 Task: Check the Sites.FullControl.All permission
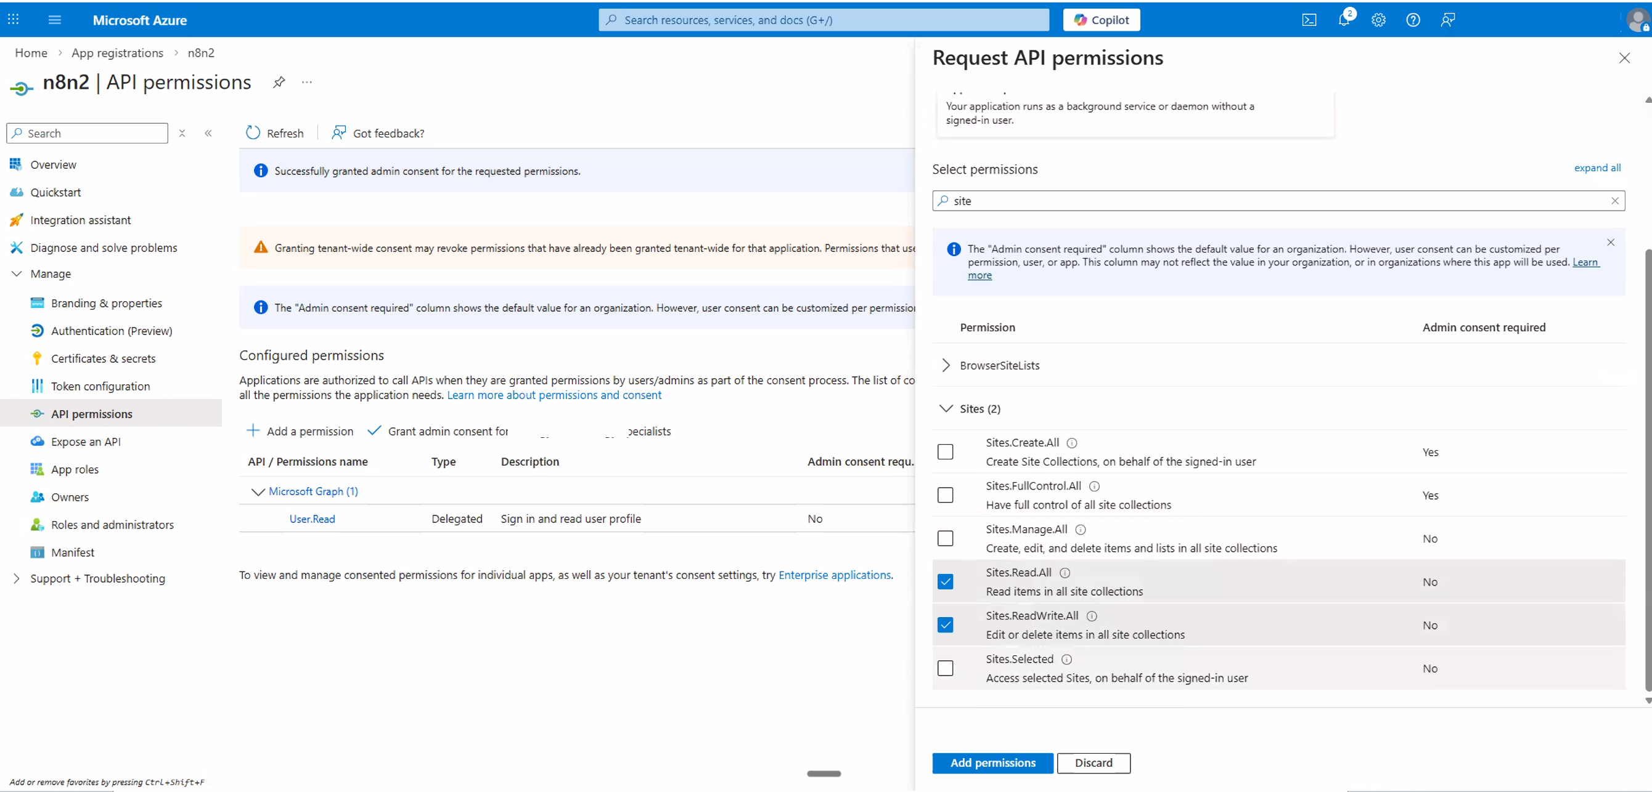[946, 495]
